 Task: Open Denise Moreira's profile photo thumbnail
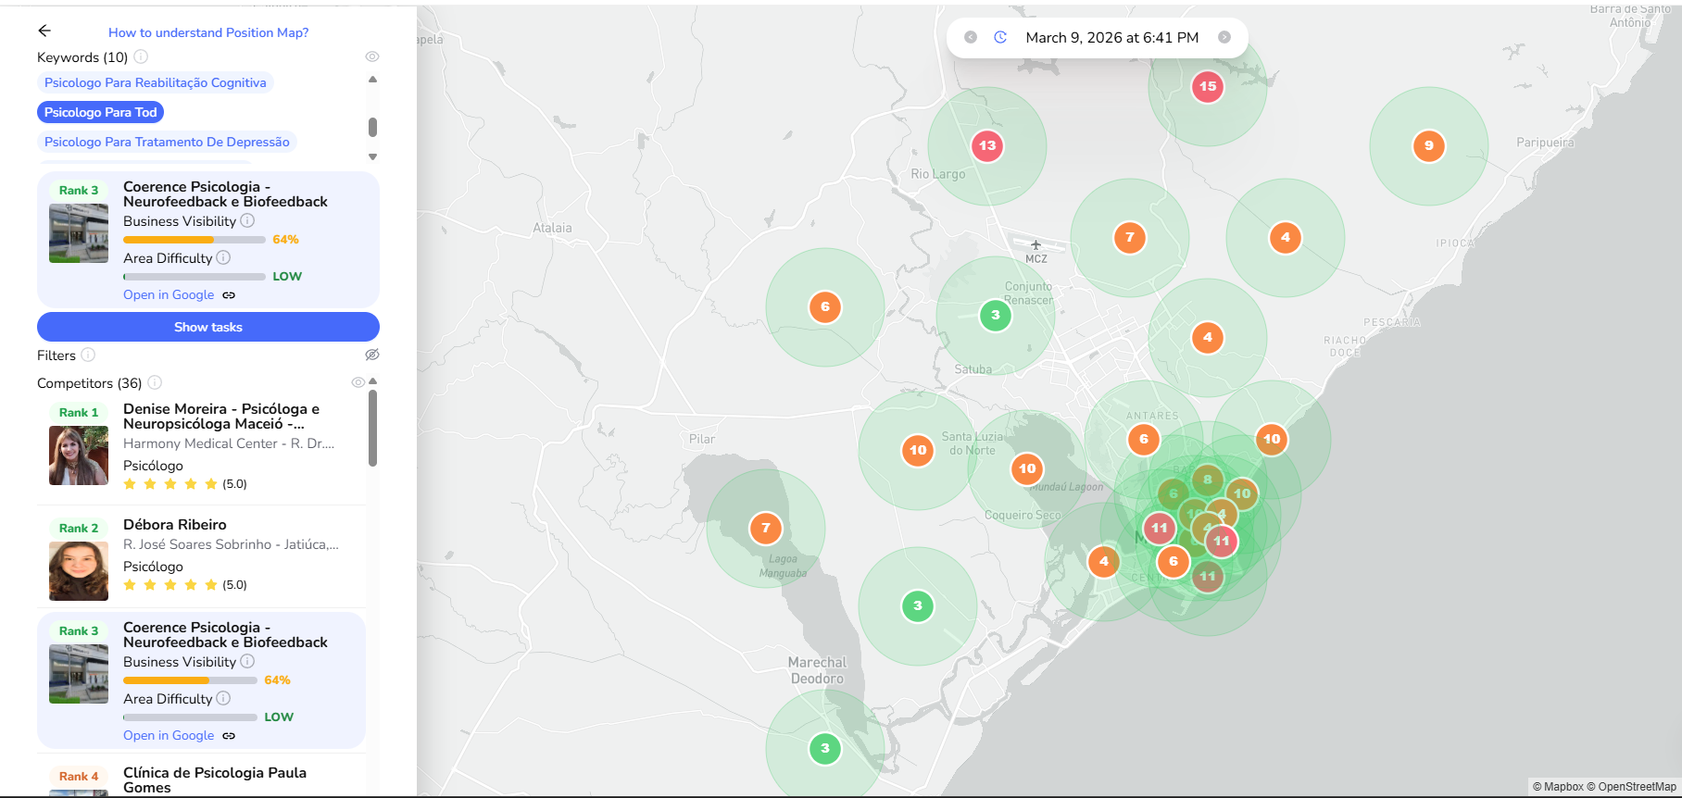[x=79, y=455]
